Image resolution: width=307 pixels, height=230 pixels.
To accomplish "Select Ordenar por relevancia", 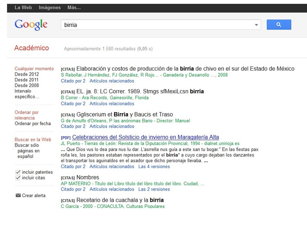I will 27,115.
